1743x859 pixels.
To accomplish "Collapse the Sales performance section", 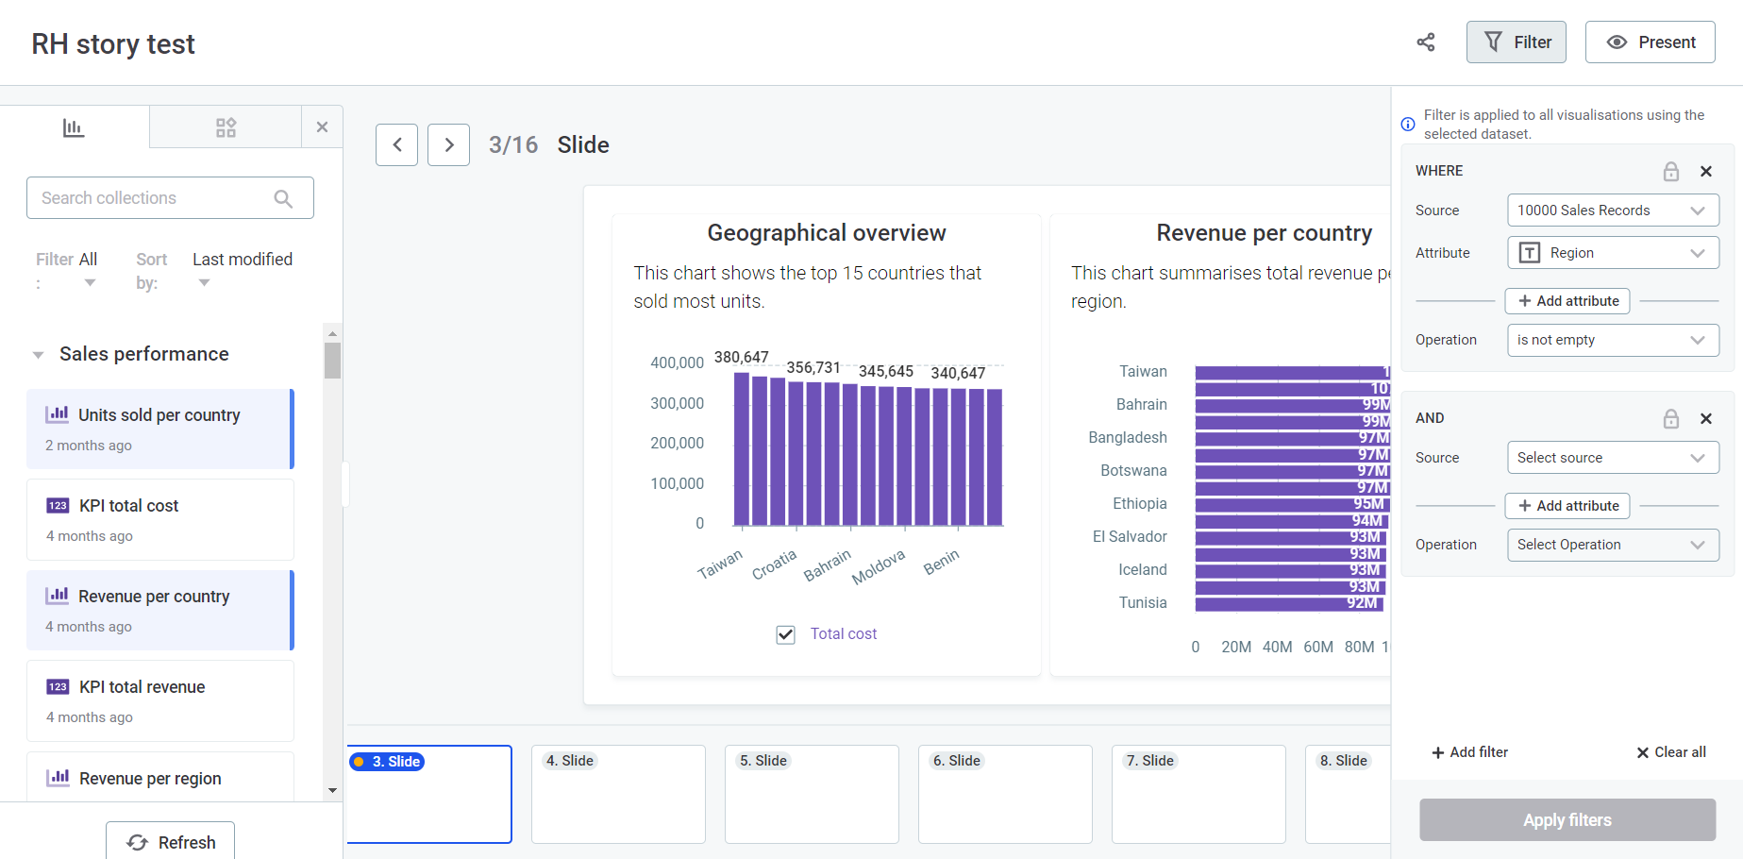I will (x=38, y=354).
